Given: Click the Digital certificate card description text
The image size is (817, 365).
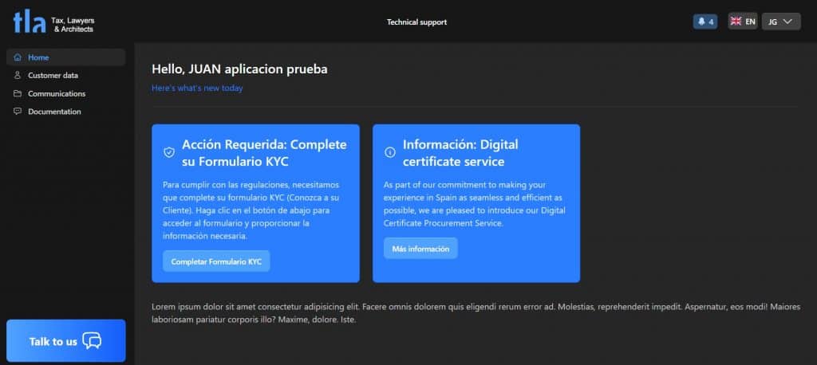Looking at the screenshot, I should [x=476, y=204].
